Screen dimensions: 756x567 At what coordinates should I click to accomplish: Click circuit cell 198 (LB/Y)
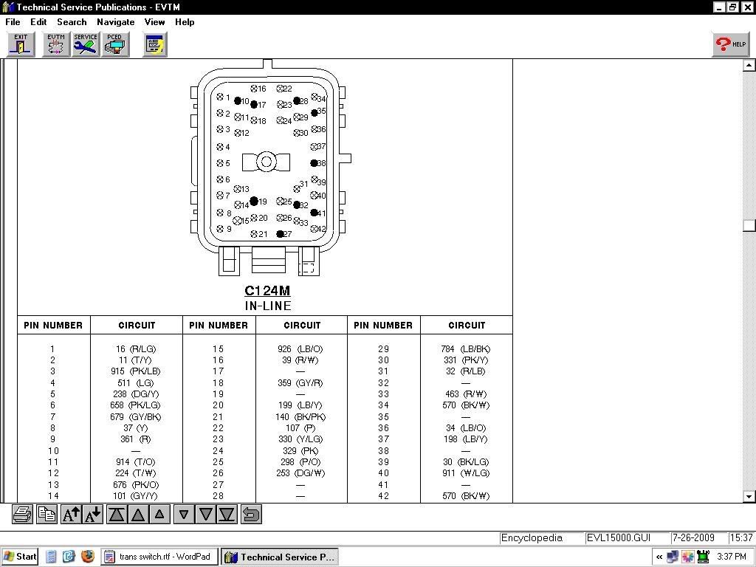click(x=466, y=439)
